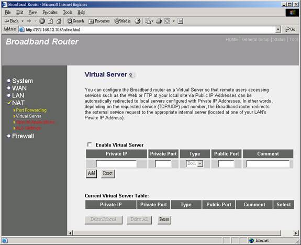Click the help icon beside Virtual Server

click(x=132, y=75)
